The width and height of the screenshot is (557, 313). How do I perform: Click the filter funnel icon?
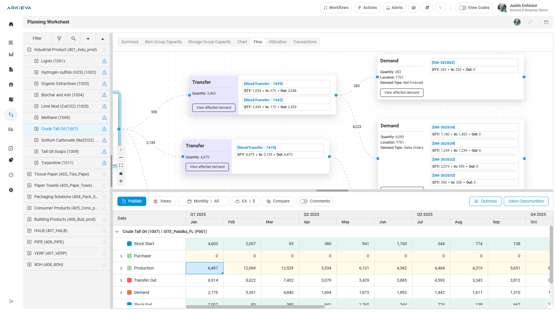(59, 39)
